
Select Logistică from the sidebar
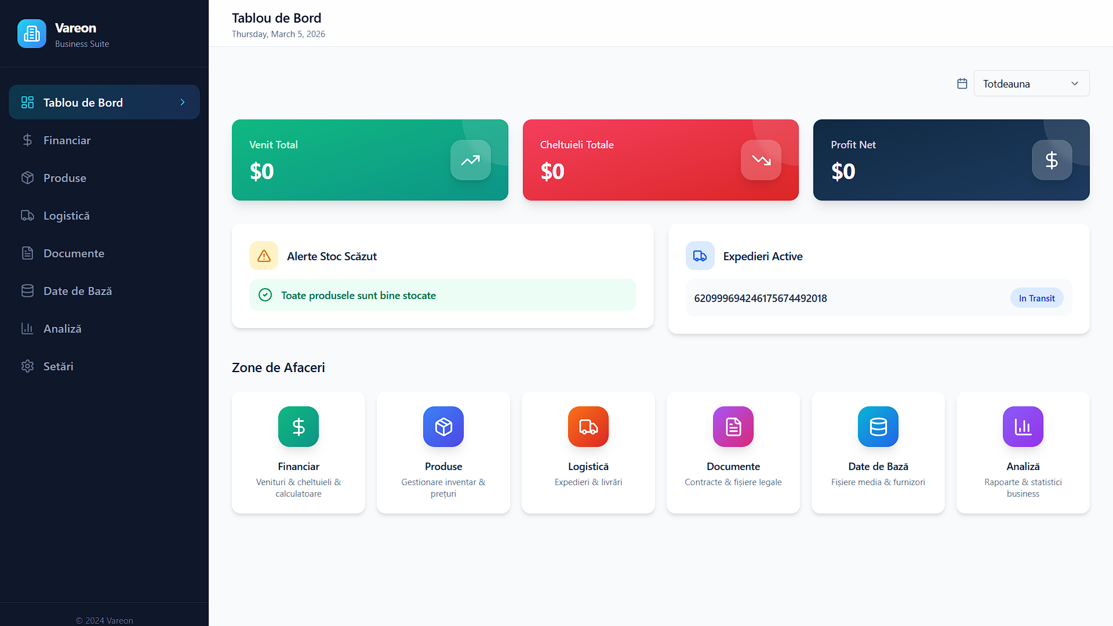coord(104,216)
